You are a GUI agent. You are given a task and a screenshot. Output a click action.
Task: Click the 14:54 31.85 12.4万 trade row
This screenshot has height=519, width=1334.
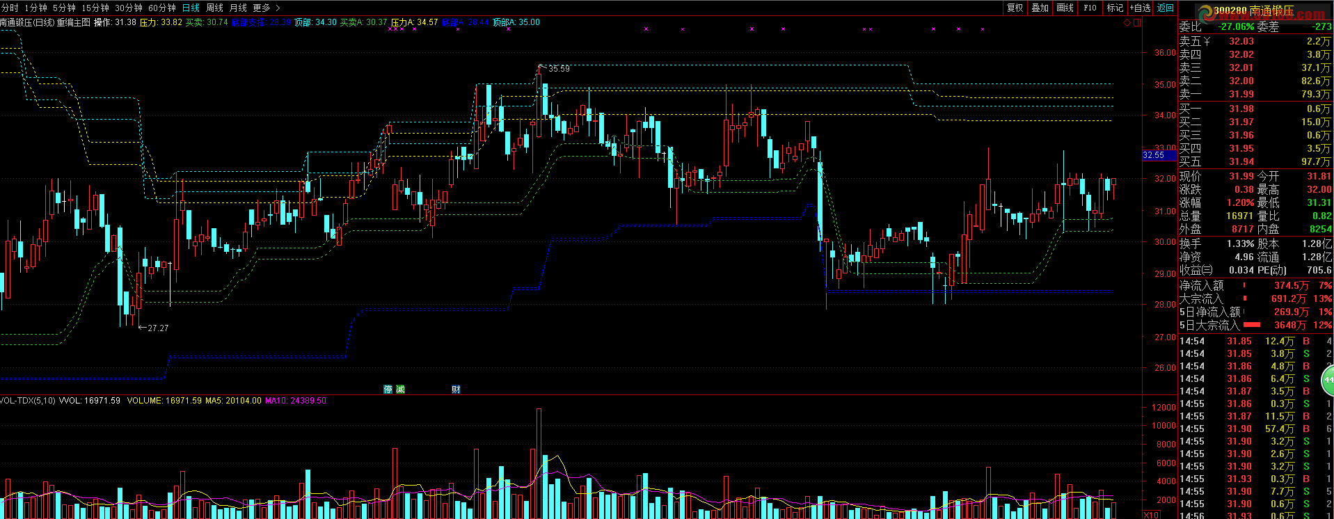tap(1255, 341)
